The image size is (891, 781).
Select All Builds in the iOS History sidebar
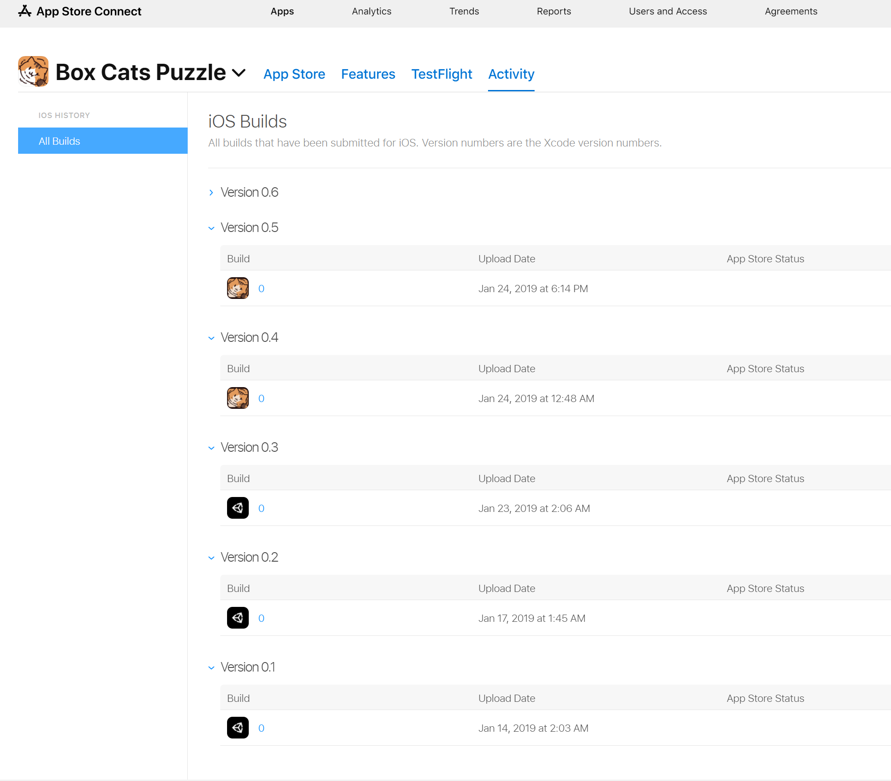(x=103, y=141)
